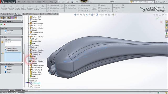The image size is (168, 94).
Task: Select the Revolved Surface tool
Action: (x=11, y=8)
